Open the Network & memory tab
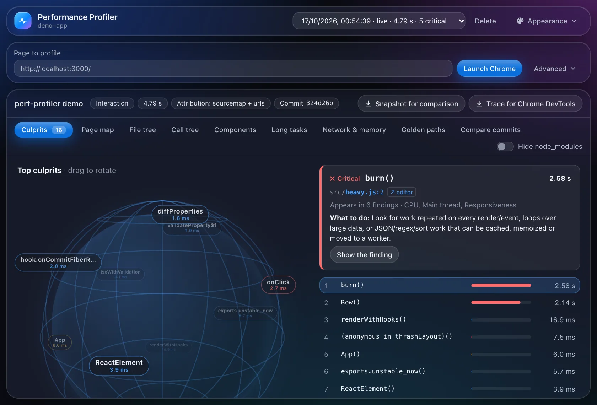Viewport: 597px width, 405px height. 354,130
